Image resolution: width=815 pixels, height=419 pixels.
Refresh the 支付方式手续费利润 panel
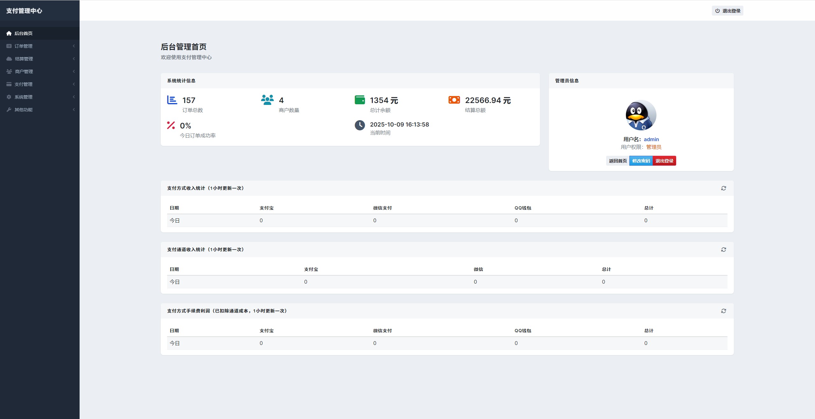(723, 311)
